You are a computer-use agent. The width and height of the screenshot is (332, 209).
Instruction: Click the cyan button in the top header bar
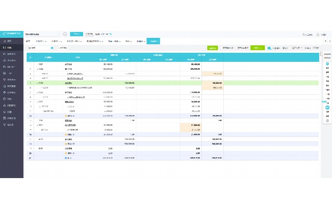[76, 34]
